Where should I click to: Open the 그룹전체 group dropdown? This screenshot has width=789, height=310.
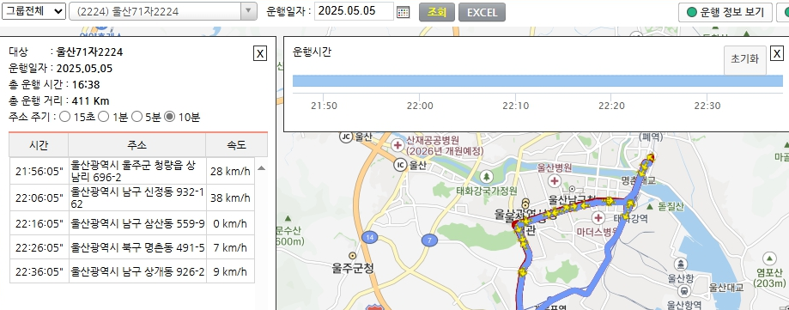pyautogui.click(x=33, y=11)
